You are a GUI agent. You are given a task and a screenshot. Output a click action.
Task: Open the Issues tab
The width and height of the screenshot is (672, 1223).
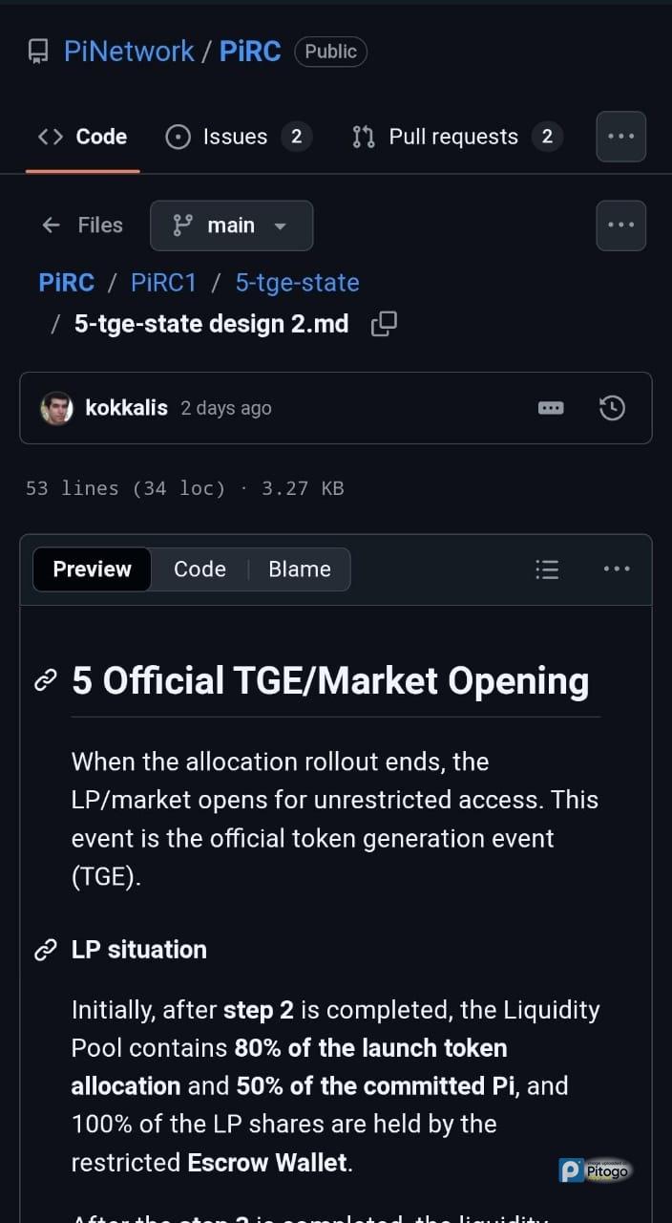pyautogui.click(x=237, y=137)
